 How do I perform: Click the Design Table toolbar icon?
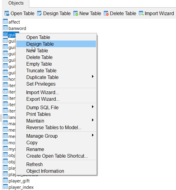point(40,13)
